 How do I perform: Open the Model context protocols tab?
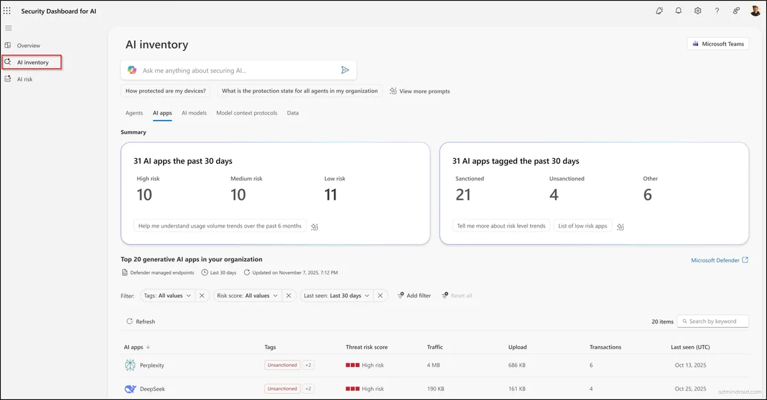(246, 113)
